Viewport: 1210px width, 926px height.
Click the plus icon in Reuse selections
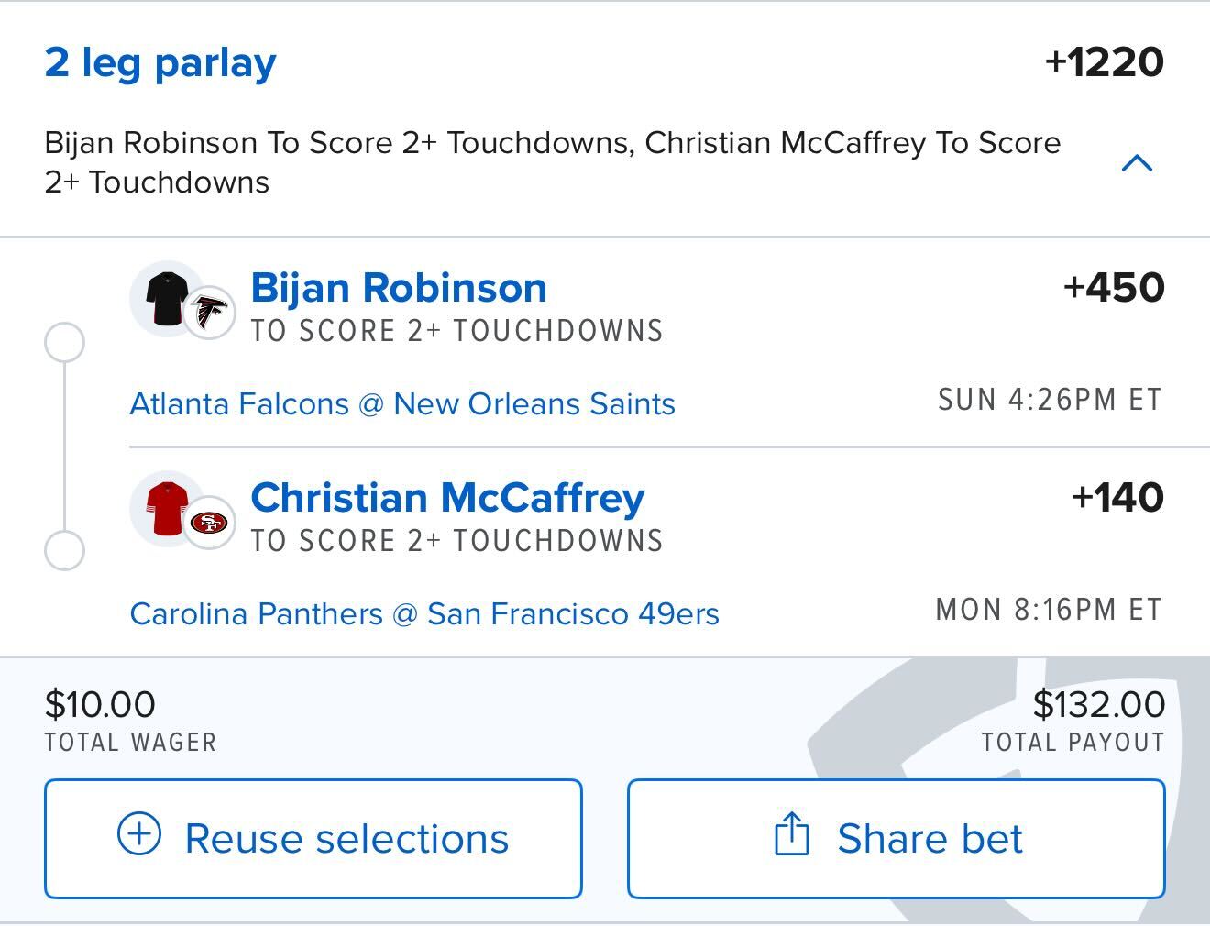pos(139,835)
